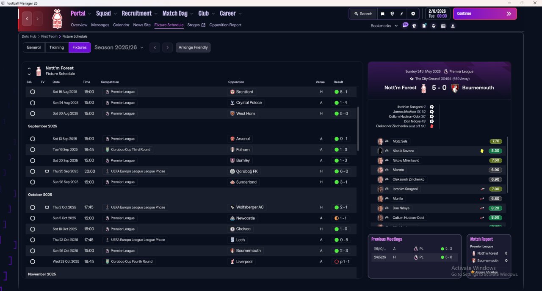Screen dimensions: 542x291
Task: Open the squad people bookmark icon
Action: click(434, 26)
